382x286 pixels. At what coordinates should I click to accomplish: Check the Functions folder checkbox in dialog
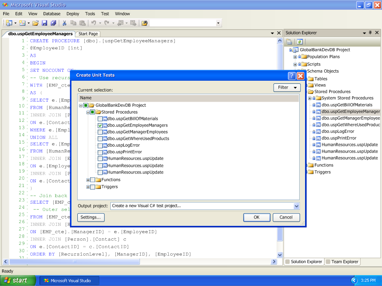coord(92,180)
